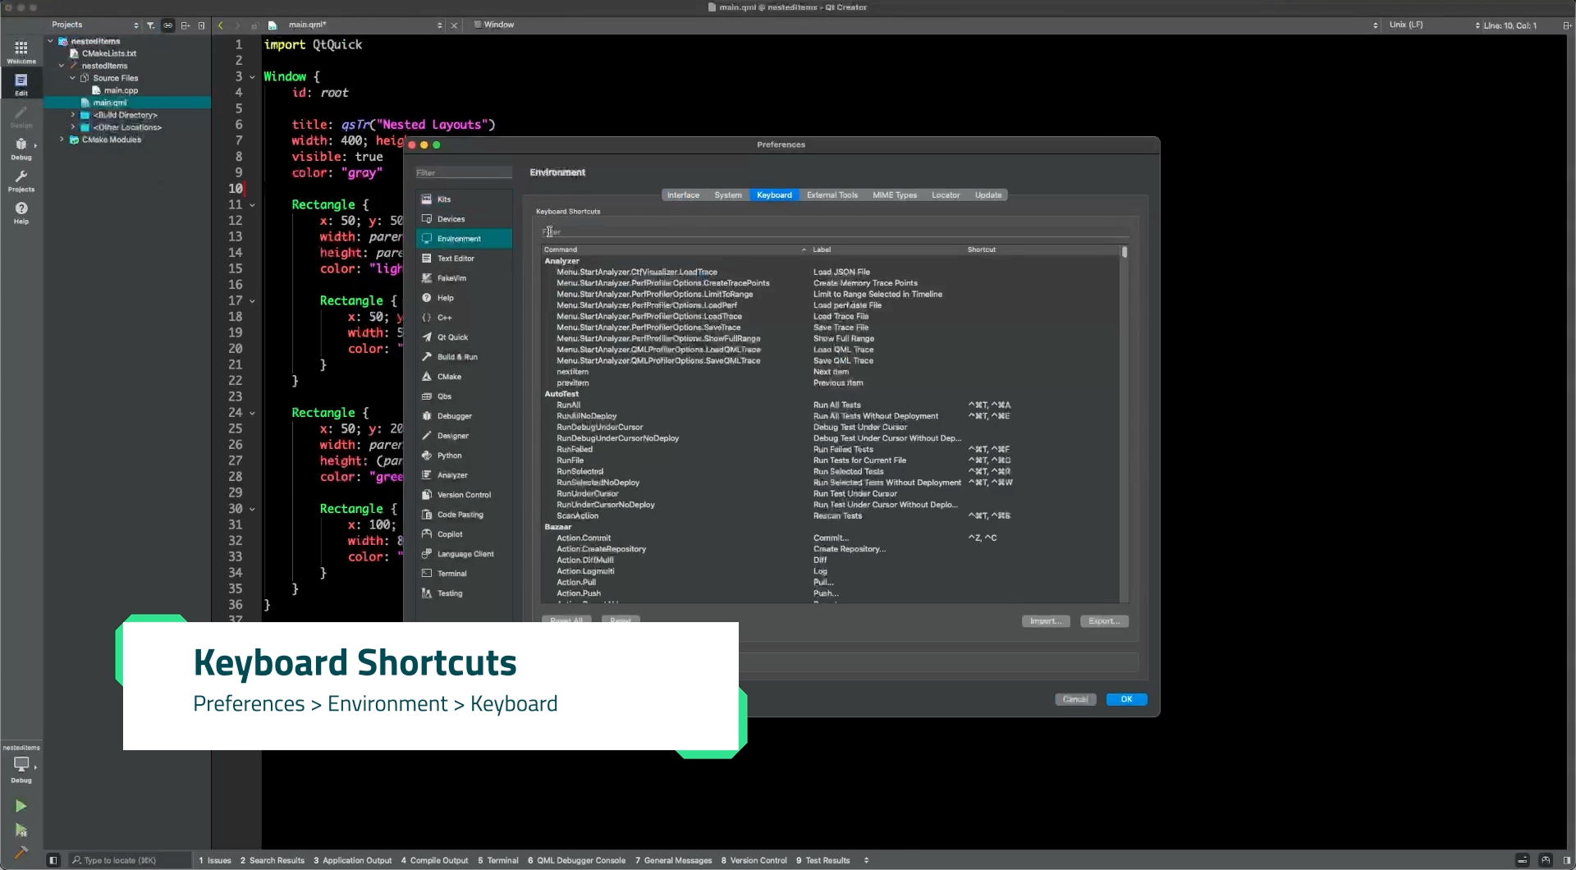
Task: Collapse the Source Files folder
Action: pyautogui.click(x=73, y=78)
